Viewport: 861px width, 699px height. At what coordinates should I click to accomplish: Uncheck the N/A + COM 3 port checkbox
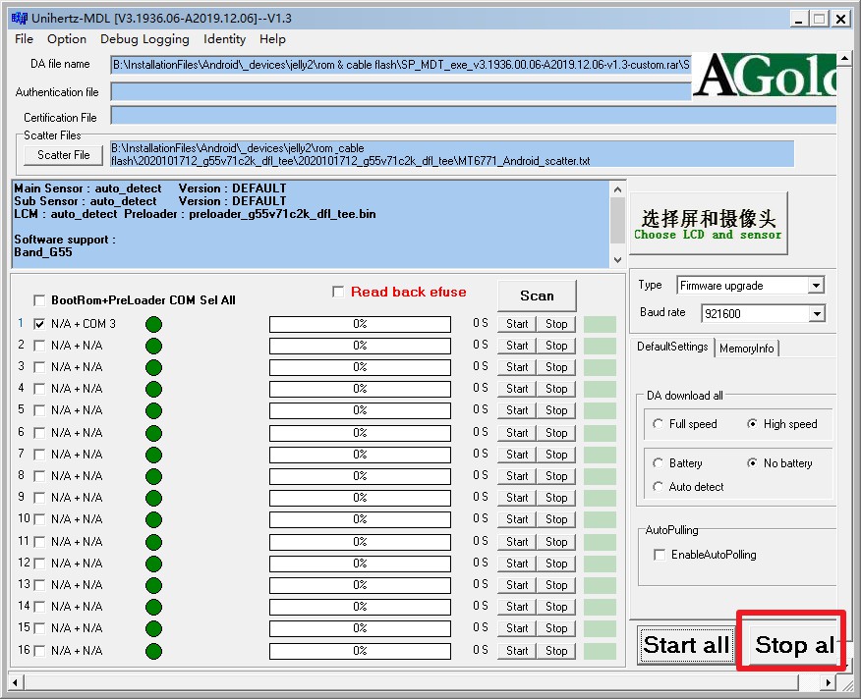39,324
